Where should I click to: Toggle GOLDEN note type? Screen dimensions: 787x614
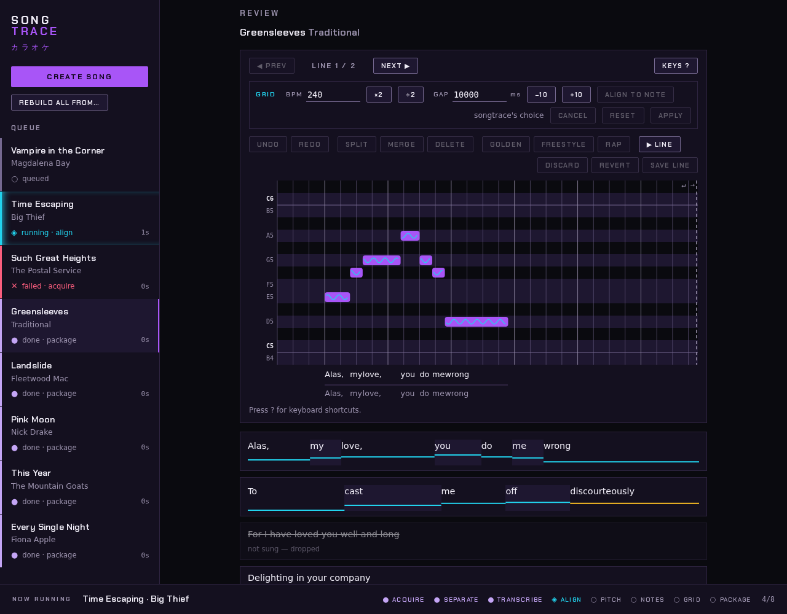pos(506,144)
